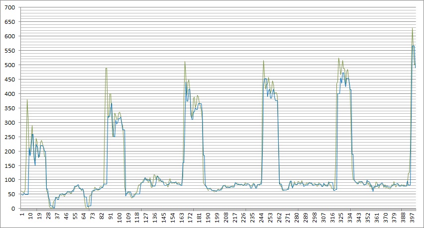Pick x-axis label 73
Image resolution: width=424 pixels, height=228 pixels.
coord(93,216)
